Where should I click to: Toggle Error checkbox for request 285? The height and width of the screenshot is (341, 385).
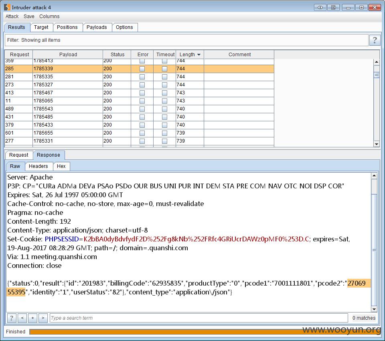(x=142, y=69)
